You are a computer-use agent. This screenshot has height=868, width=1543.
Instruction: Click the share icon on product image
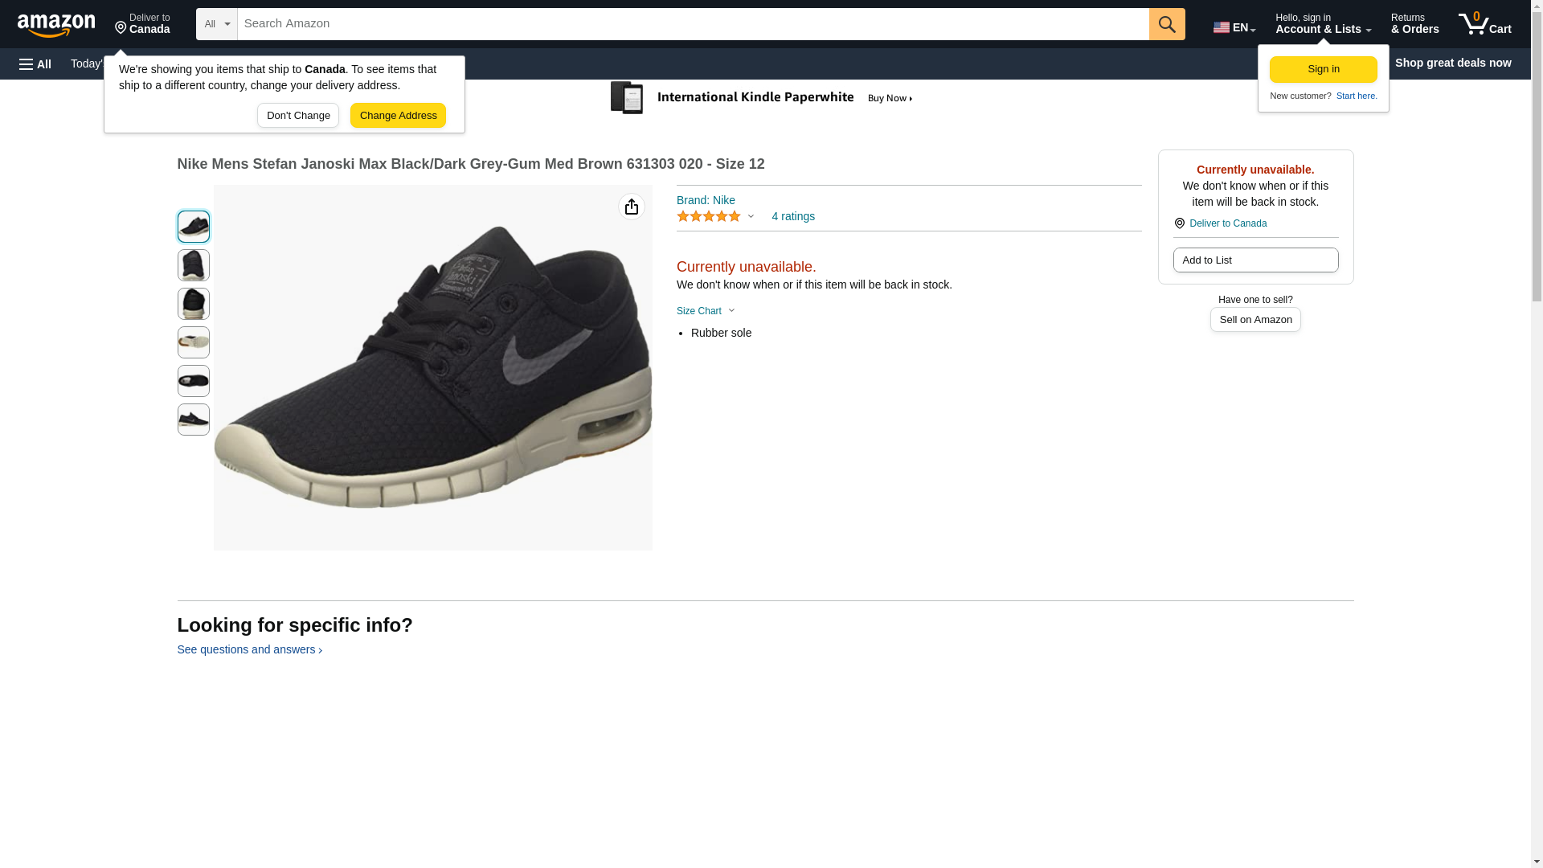(631, 207)
